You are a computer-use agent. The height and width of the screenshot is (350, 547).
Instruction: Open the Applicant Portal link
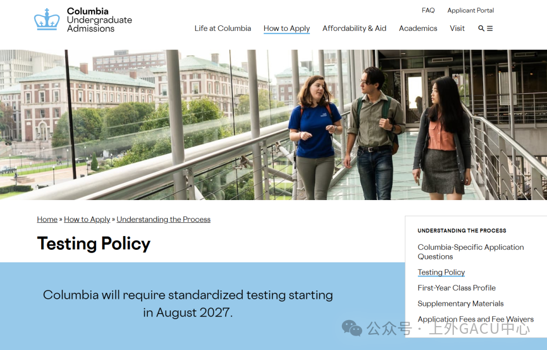coord(471,11)
